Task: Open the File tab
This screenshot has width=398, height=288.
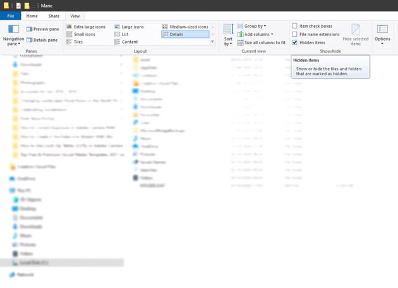Action: [10, 16]
